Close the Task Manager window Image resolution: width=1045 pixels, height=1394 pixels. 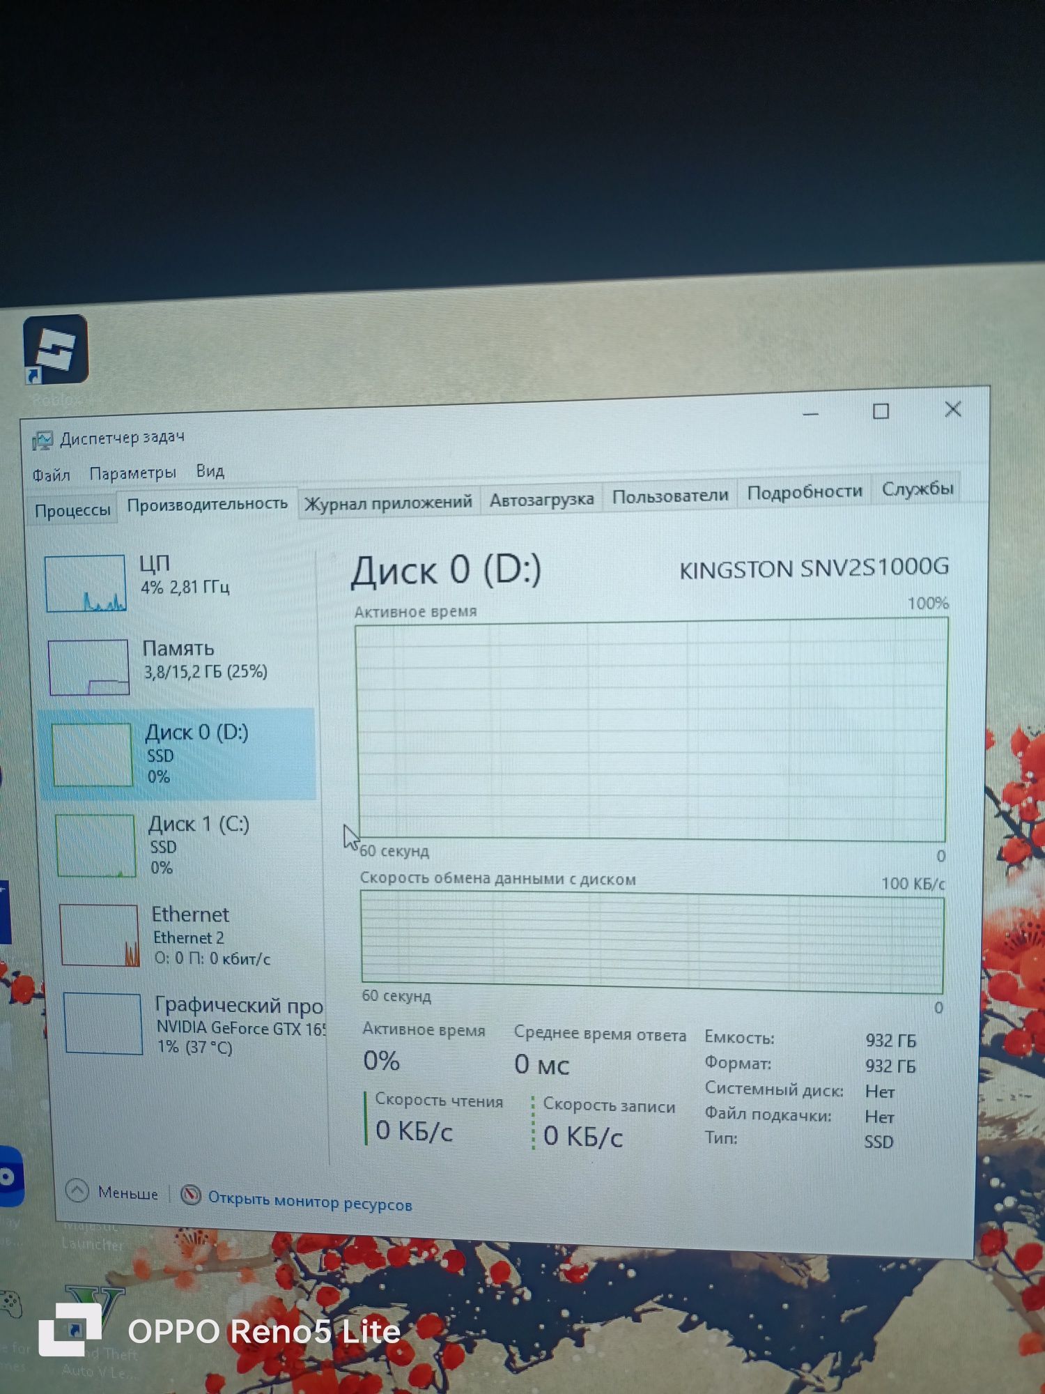coord(953,409)
